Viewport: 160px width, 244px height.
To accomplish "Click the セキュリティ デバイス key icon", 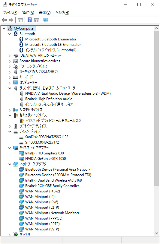I will pyautogui.click(x=16, y=115).
